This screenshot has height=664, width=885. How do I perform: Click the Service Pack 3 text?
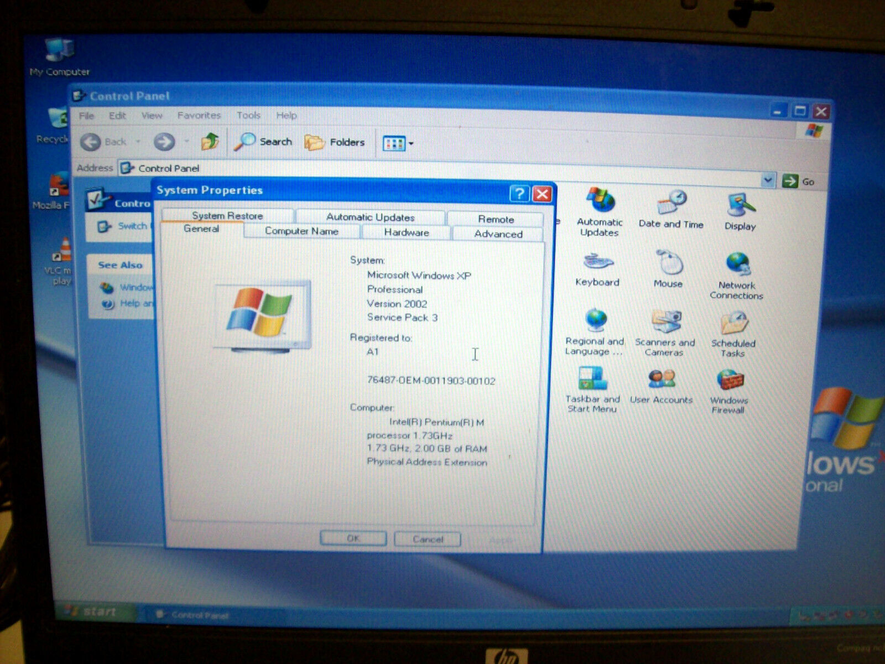click(x=402, y=318)
